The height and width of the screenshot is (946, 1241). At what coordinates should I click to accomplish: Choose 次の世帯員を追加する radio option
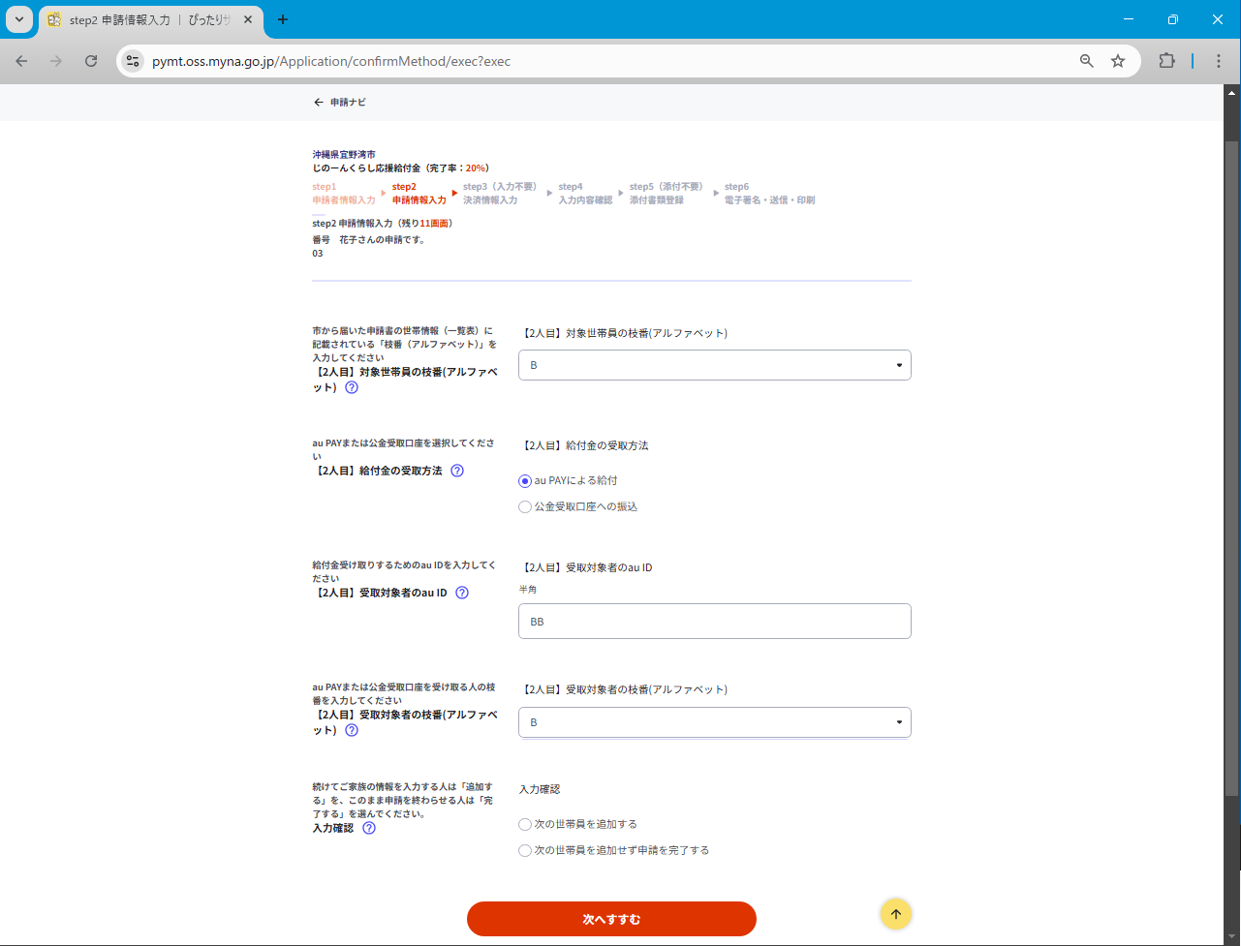525,824
